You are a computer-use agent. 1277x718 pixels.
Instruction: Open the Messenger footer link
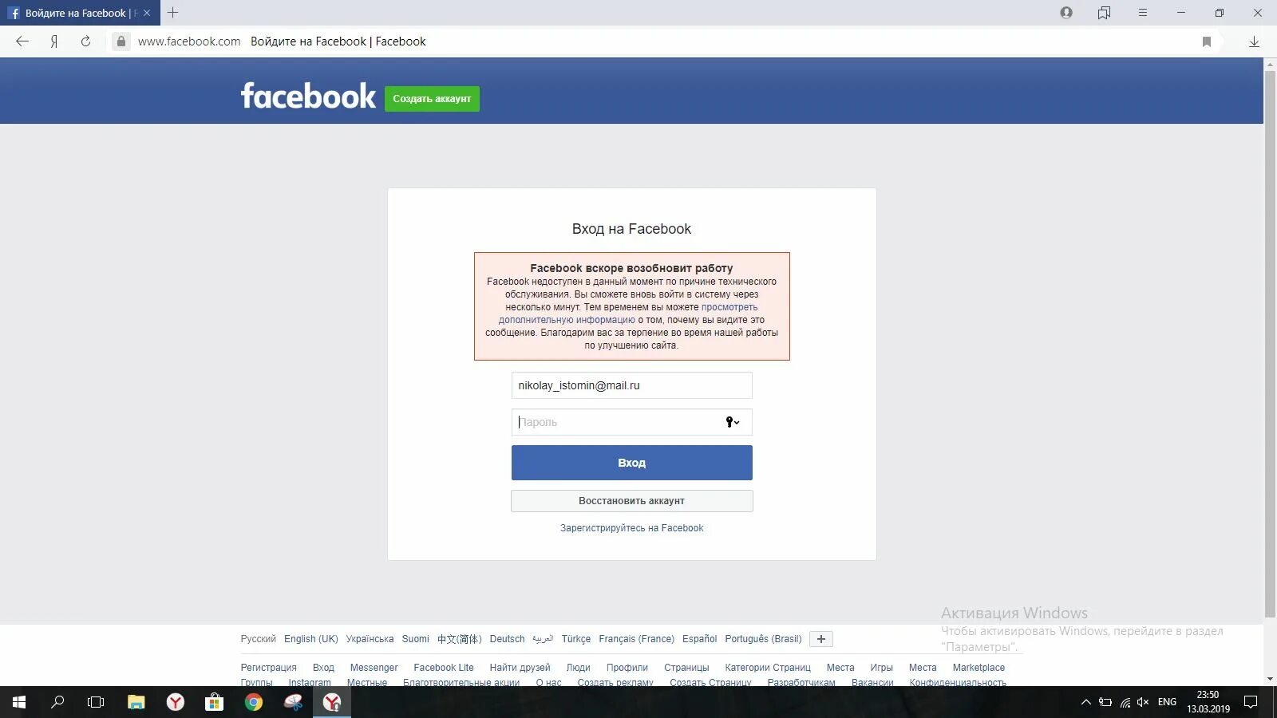point(374,668)
